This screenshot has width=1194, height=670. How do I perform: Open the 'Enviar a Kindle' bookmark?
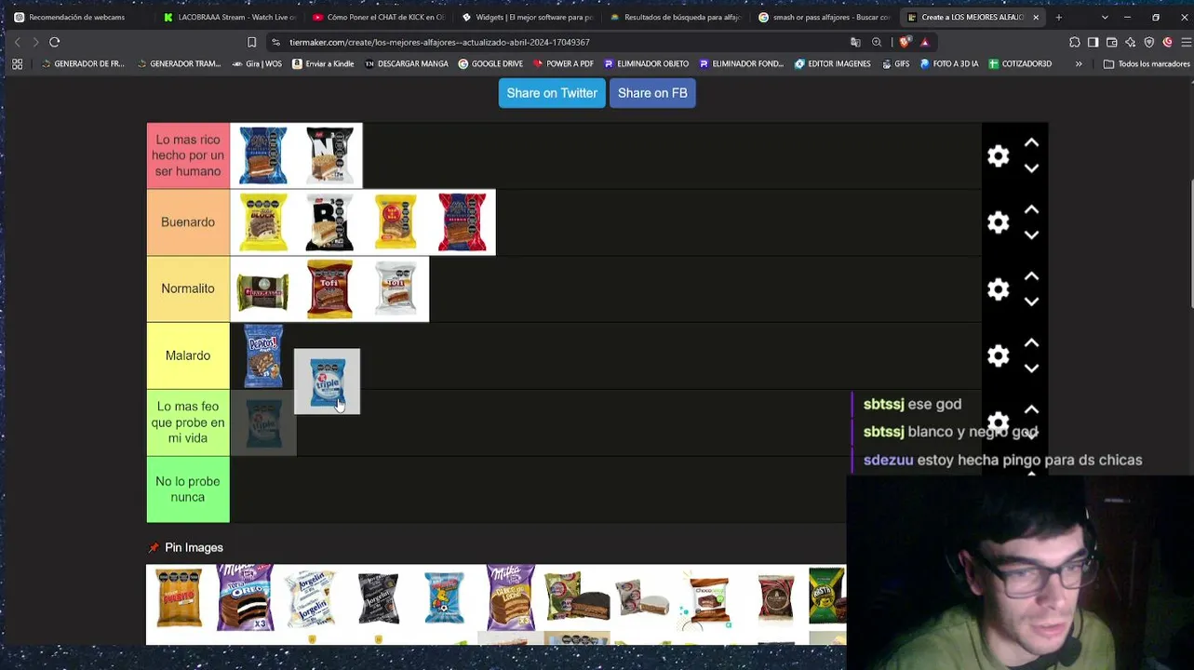pyautogui.click(x=323, y=64)
